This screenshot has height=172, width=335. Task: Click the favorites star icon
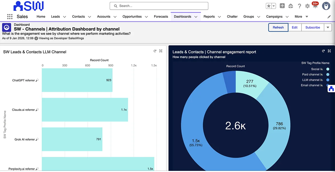269,6
